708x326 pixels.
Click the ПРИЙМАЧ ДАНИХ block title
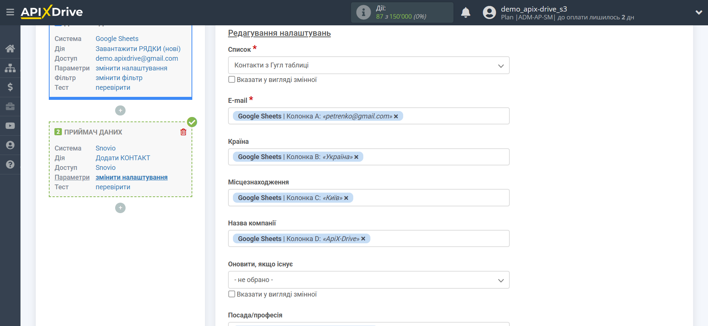point(93,132)
